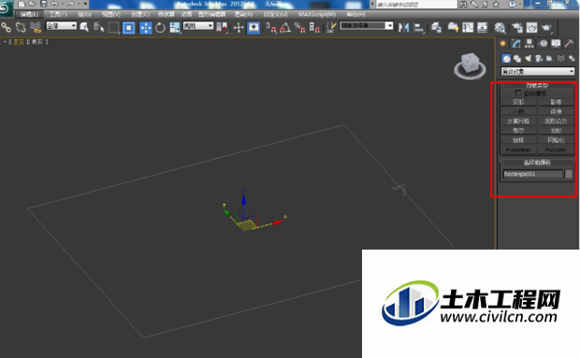This screenshot has height=358, width=580.
Task: Open the Help menu
Action: click(x=355, y=14)
